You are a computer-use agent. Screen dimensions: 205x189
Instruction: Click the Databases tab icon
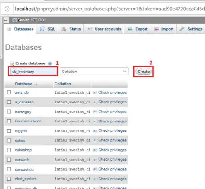click(9, 29)
